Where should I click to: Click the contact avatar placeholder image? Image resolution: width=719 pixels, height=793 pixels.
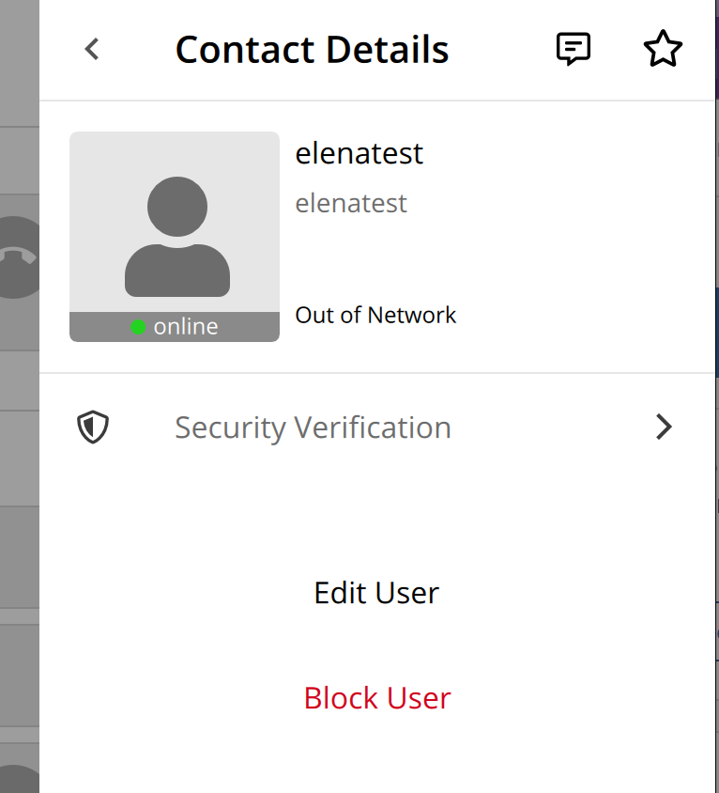tap(175, 222)
